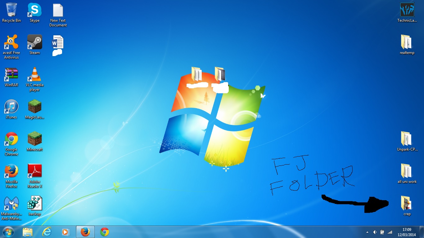
Task: Open the volume control in the tray
Action: coord(375,232)
